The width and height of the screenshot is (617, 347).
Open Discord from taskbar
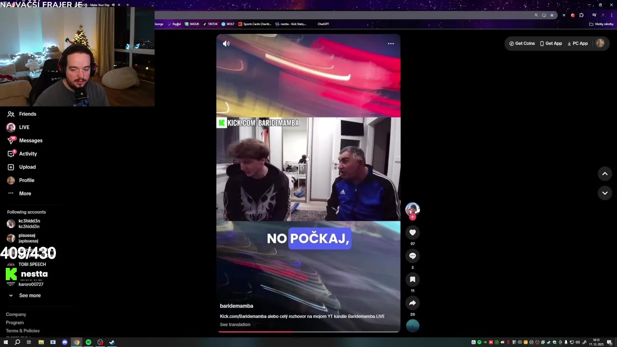(65, 342)
